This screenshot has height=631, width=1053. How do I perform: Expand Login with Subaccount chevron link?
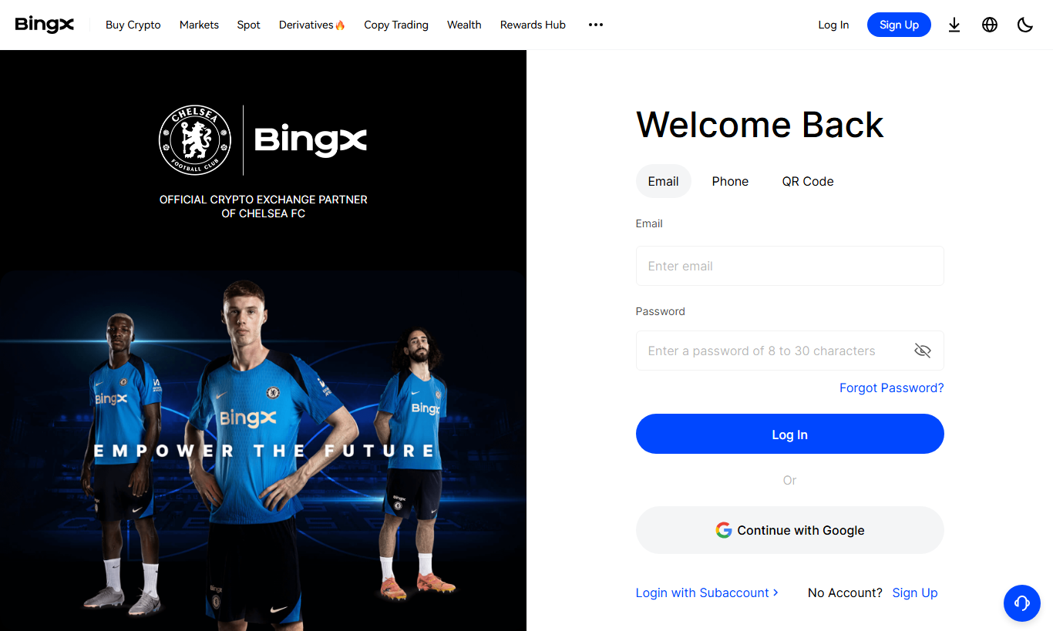pos(707,592)
